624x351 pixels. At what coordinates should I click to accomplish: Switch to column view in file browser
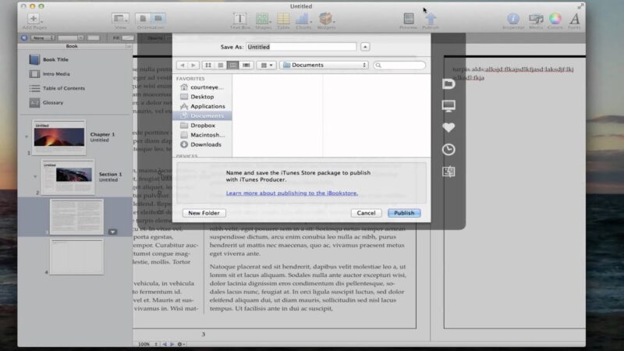(x=233, y=65)
